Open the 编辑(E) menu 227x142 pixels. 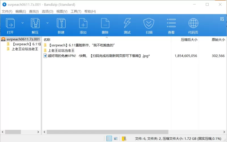click(x=21, y=11)
